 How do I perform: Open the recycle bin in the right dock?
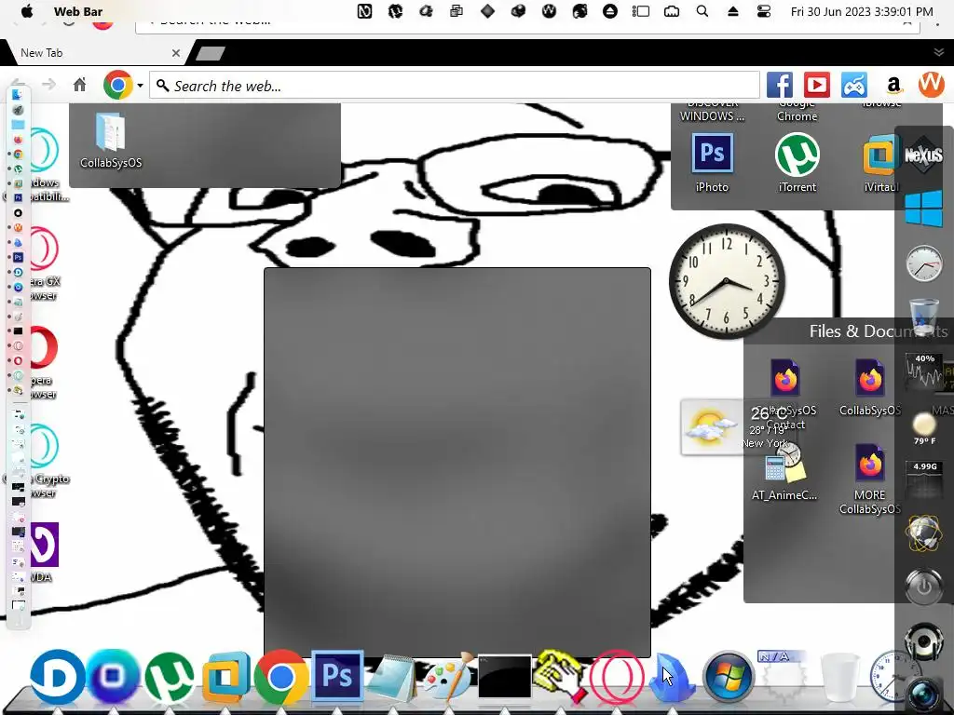923,317
